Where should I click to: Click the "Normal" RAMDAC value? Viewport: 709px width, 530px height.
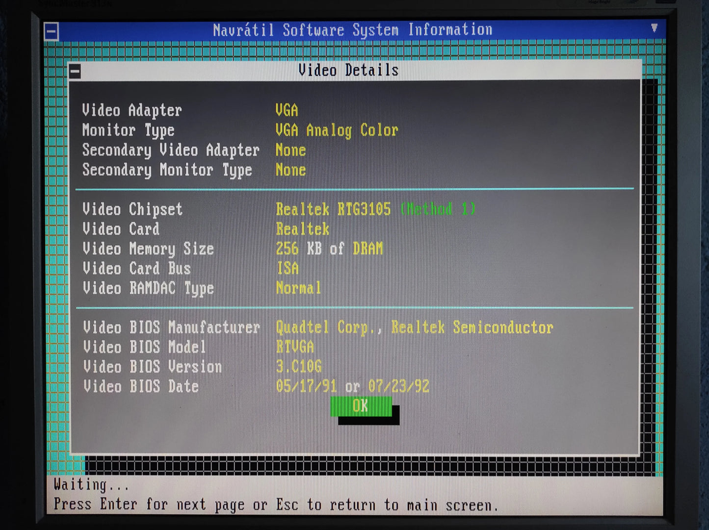point(298,288)
